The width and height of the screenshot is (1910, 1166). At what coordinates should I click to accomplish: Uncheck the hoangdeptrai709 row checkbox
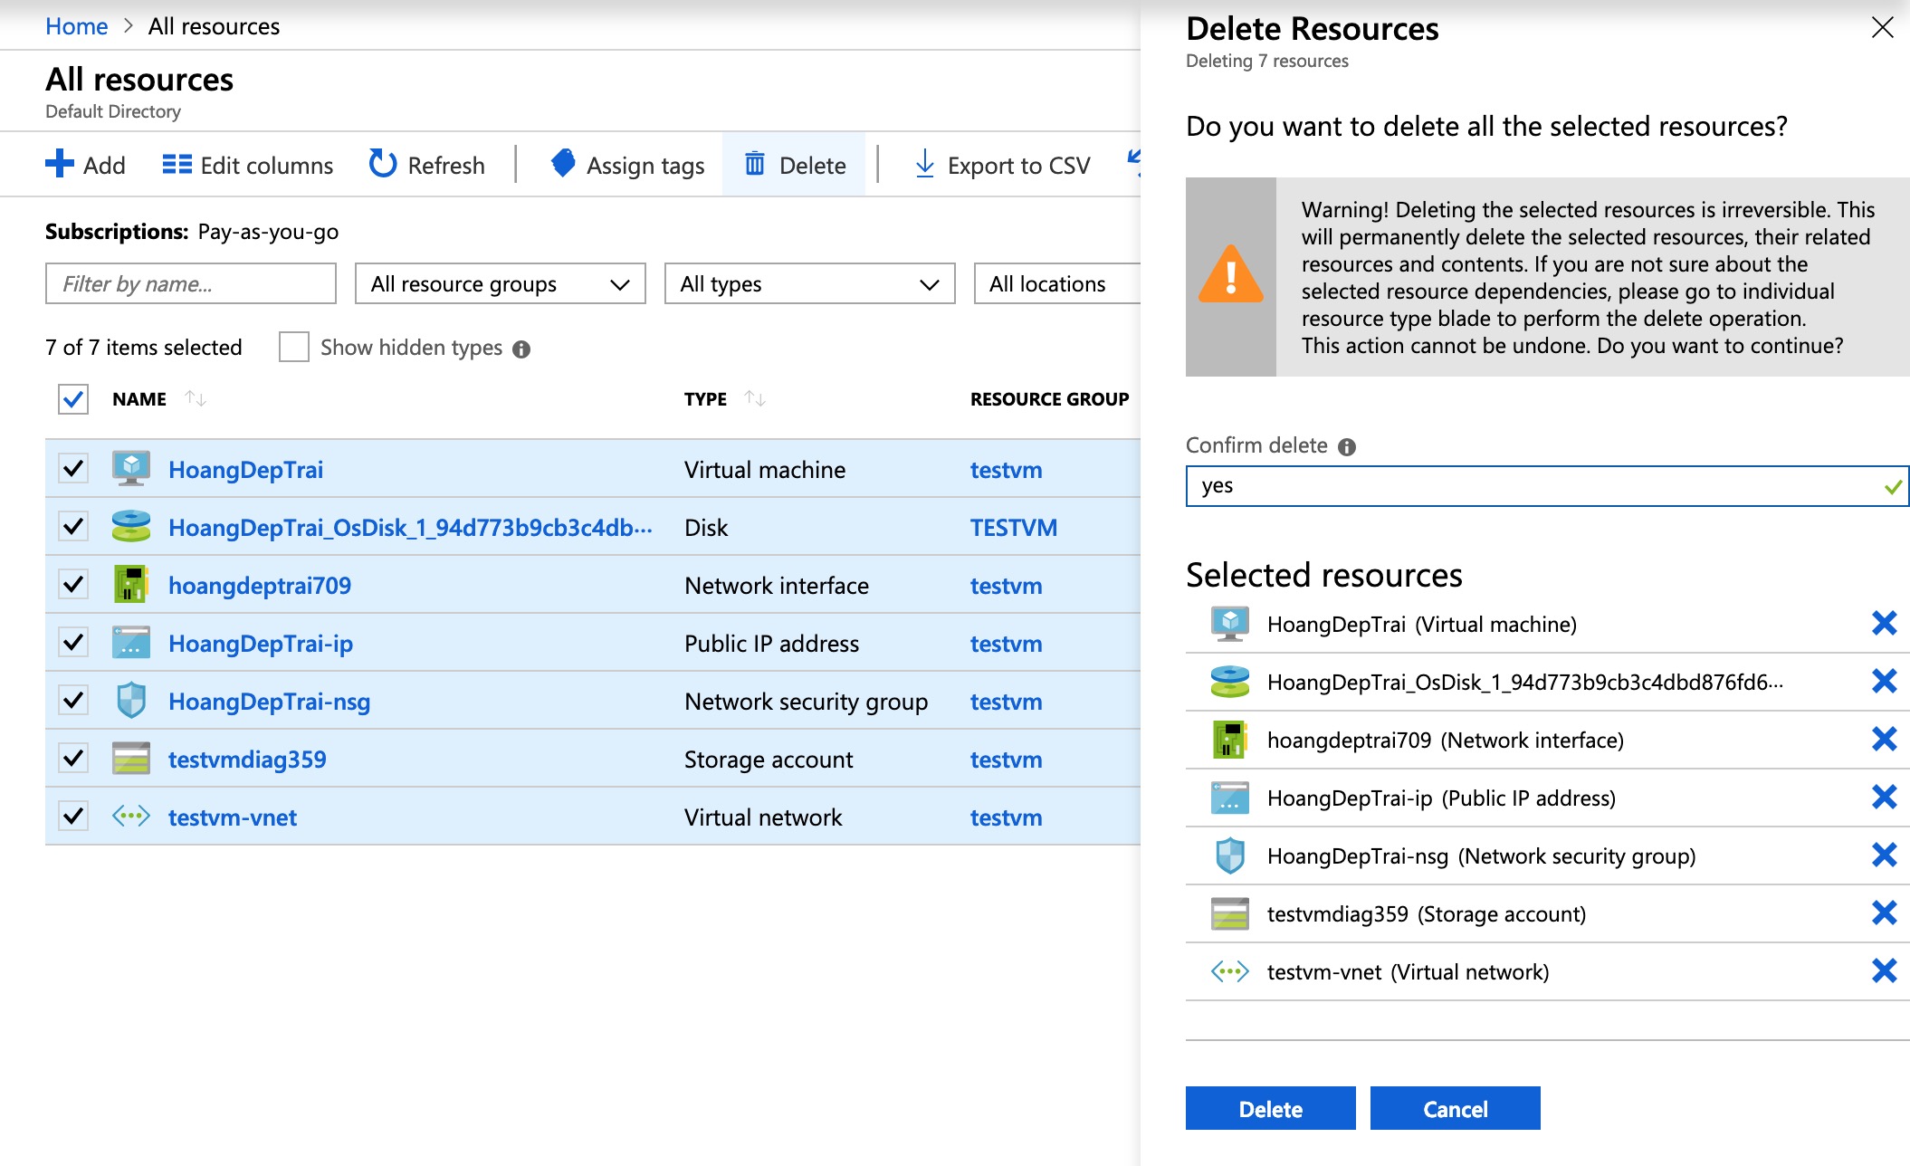pos(73,585)
